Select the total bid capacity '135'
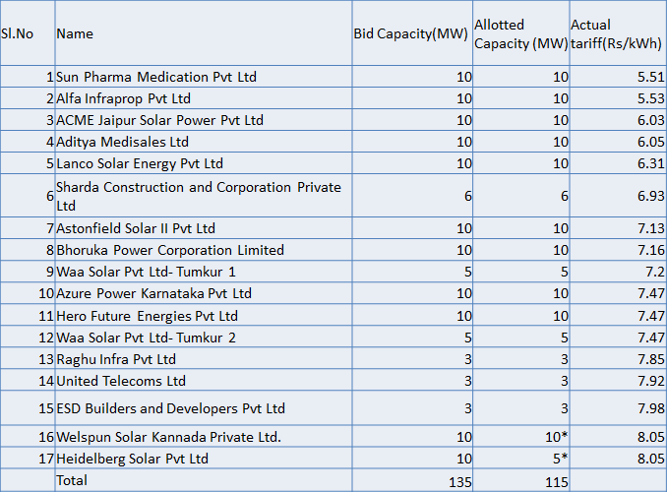The image size is (667, 492). 460,482
